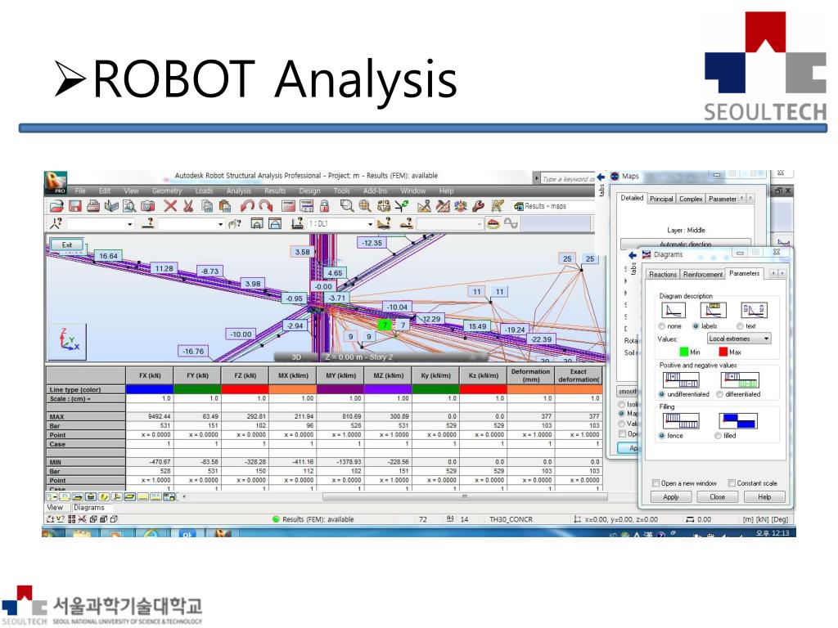Open the Results menu
This screenshot has width=838, height=628.
(x=275, y=191)
